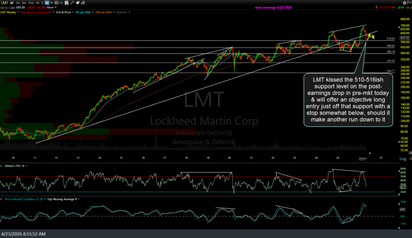Image resolution: width=412 pixels, height=238 pixels.
Task: Select the D daily timeframe
Action: (x=42, y=3)
